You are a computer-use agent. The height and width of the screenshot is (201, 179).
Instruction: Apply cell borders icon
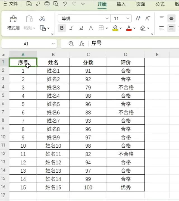tap(101, 28)
